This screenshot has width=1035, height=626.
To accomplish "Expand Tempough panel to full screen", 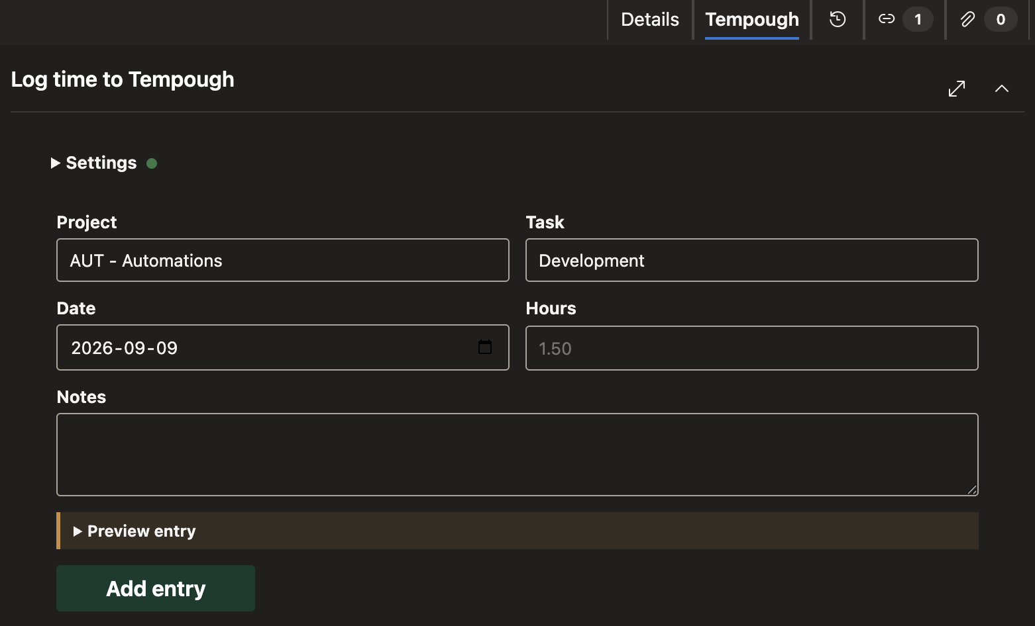I will click(957, 89).
